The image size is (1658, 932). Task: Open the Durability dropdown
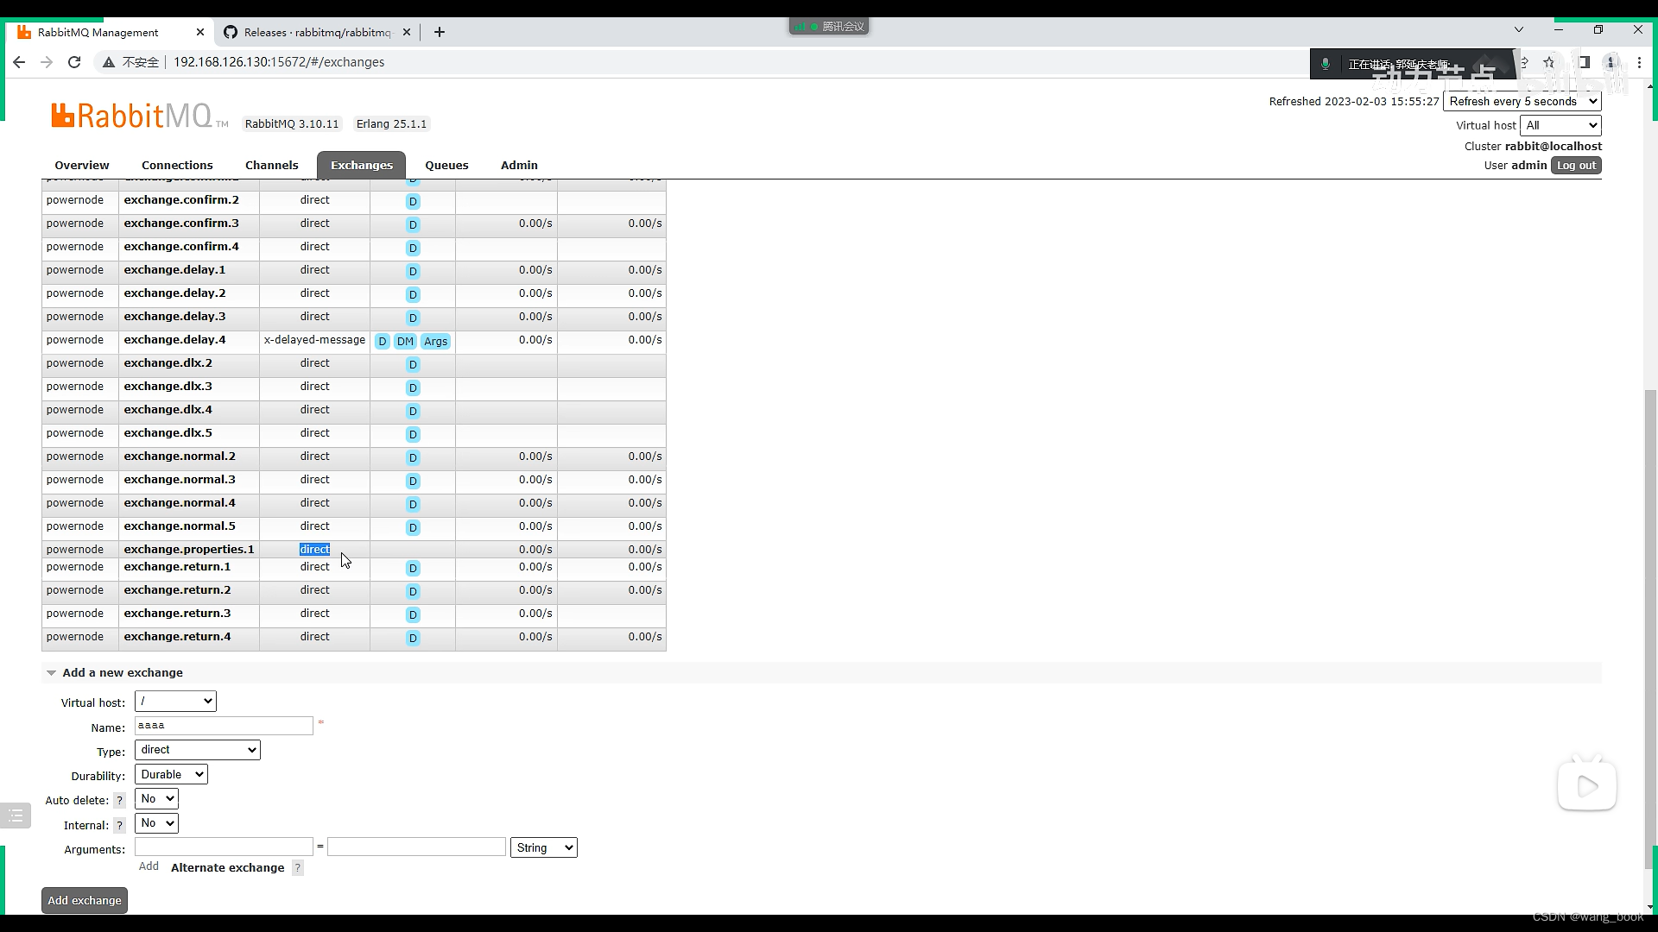(171, 775)
